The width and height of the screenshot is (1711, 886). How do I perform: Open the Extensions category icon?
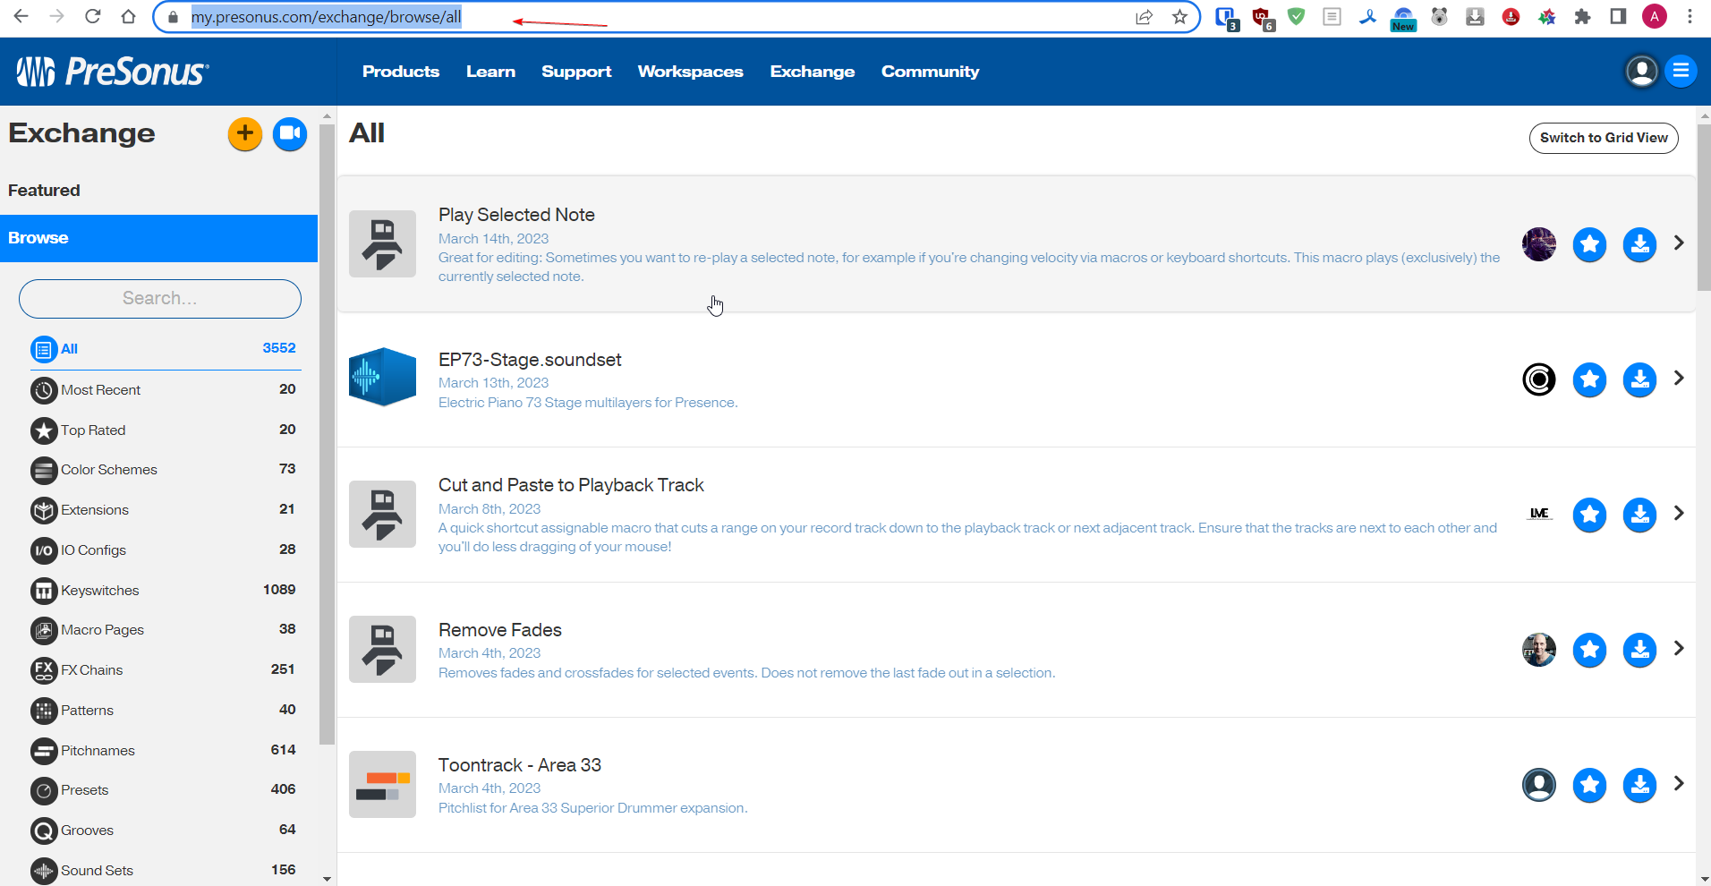coord(44,510)
